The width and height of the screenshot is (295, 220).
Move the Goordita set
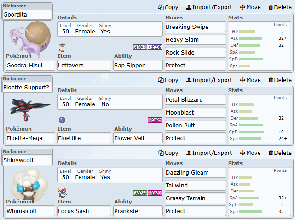250,7
